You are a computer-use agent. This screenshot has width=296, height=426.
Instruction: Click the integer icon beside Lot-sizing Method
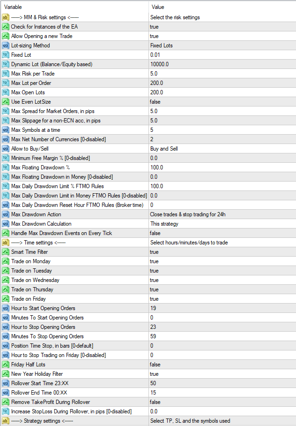[6, 46]
